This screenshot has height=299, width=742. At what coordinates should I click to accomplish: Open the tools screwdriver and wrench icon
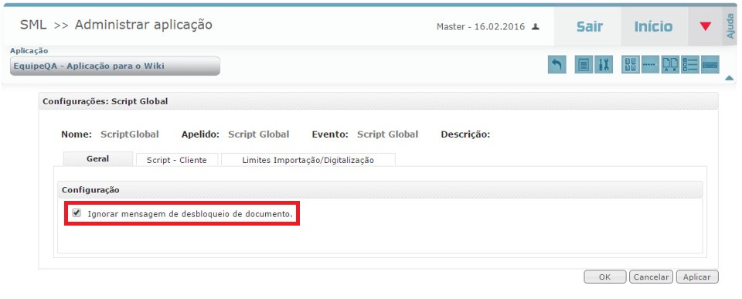pos(603,65)
